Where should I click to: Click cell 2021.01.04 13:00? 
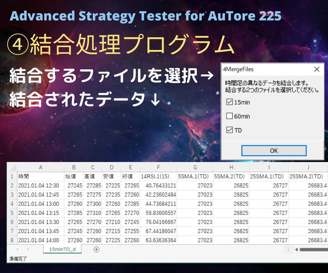click(41, 204)
